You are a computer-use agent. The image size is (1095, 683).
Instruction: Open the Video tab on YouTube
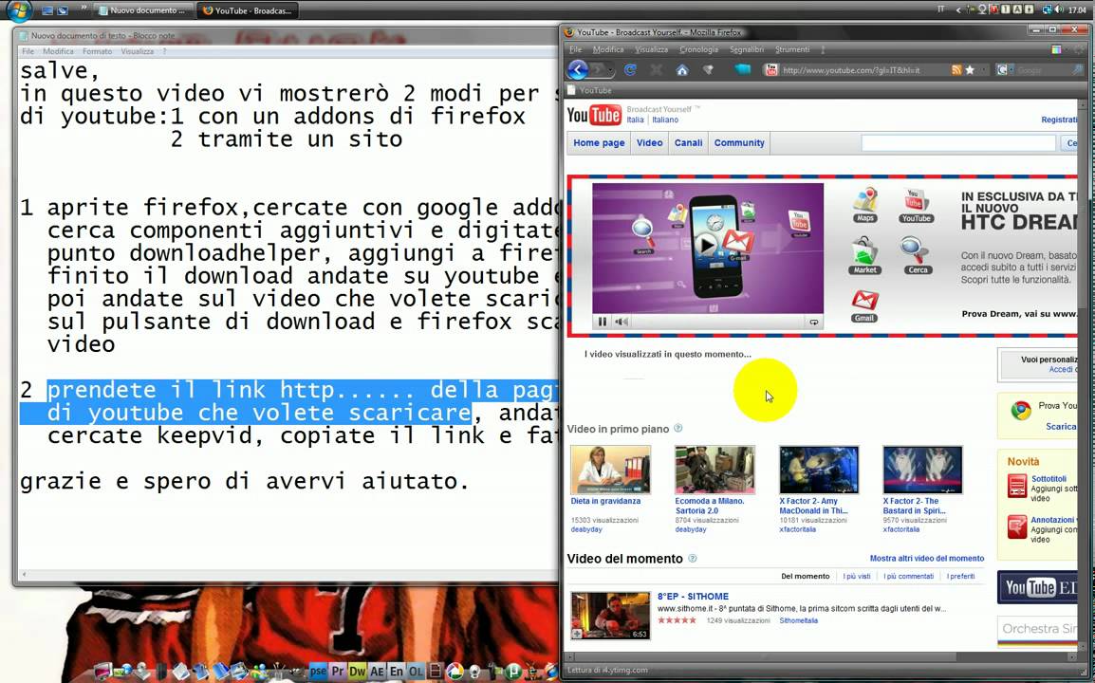point(649,142)
